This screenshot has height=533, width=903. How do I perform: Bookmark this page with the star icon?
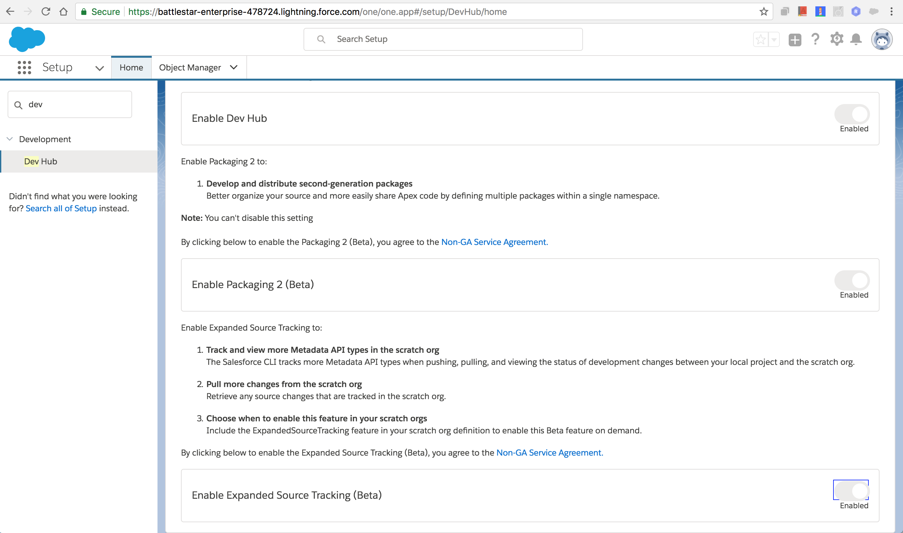click(x=764, y=11)
